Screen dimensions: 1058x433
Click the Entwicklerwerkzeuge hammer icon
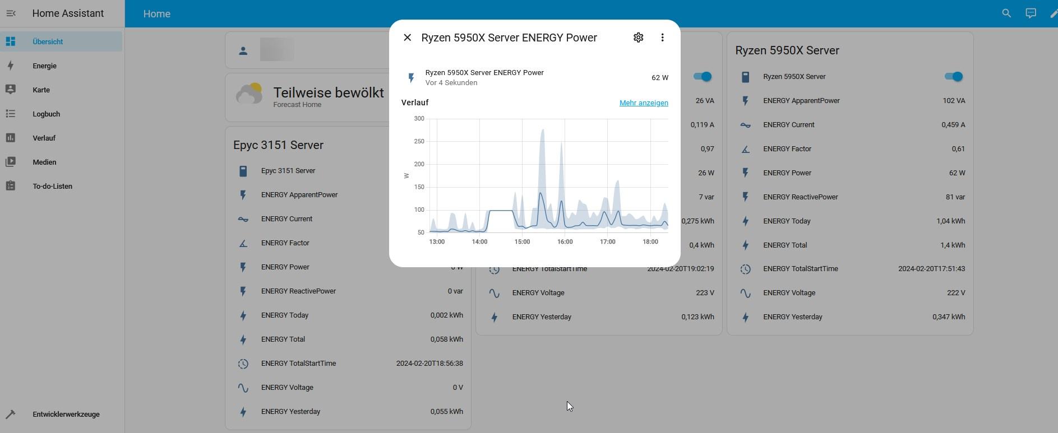point(11,415)
